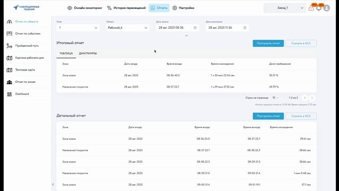Open the user profile avatar
This screenshot has height=191, width=339.
pyautogui.click(x=327, y=8)
